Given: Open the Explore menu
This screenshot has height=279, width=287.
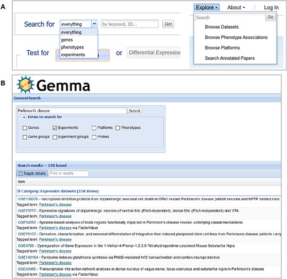Looking at the screenshot, I should point(206,7).
